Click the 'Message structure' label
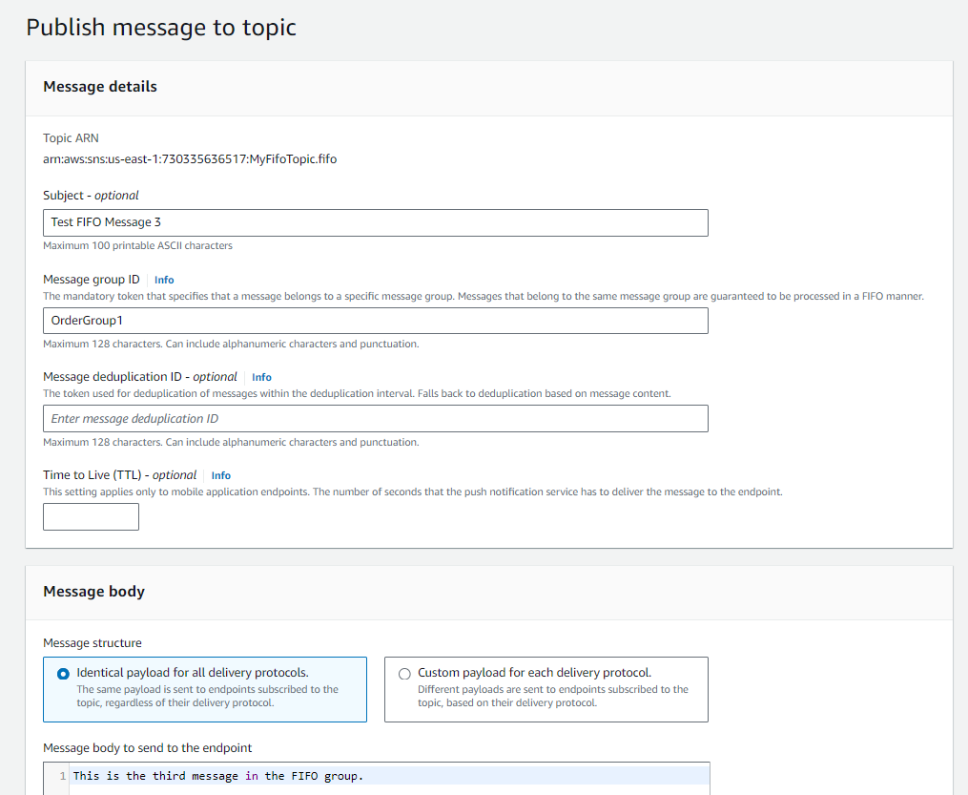The image size is (968, 795). (93, 643)
